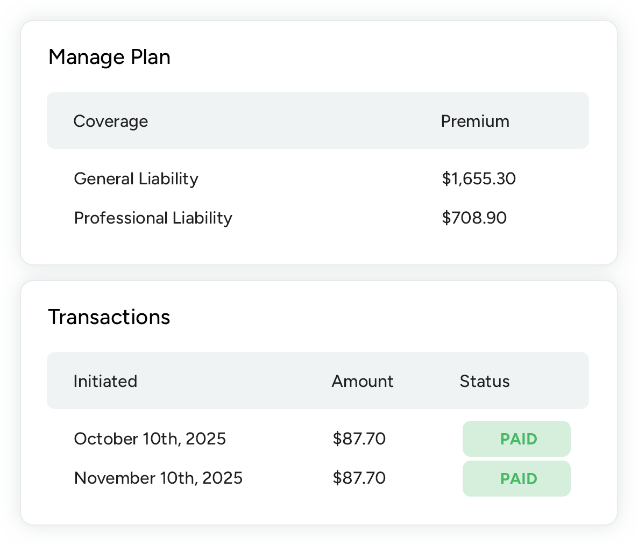
Task: Click the $1,655.30 premium amount
Action: 479,178
